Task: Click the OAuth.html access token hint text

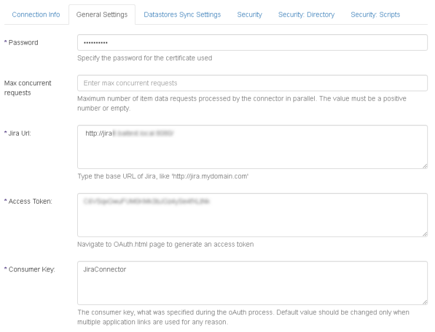Action: click(x=166, y=245)
